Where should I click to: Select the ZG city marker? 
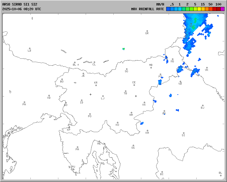click(164, 111)
